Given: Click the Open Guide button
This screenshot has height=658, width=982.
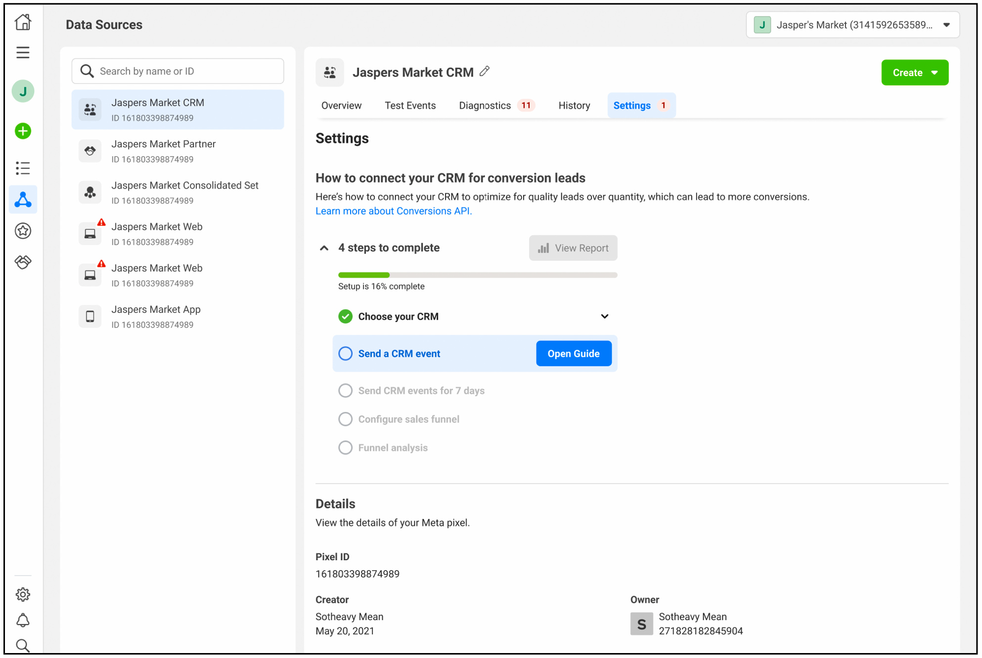Looking at the screenshot, I should (574, 354).
